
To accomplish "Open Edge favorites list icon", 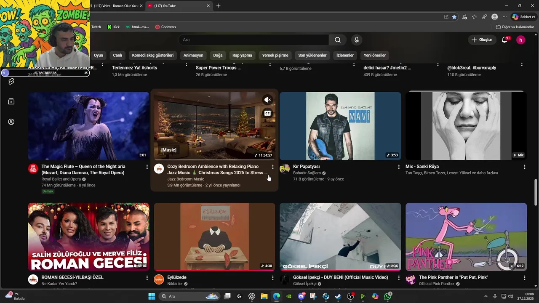I will pos(475,17).
